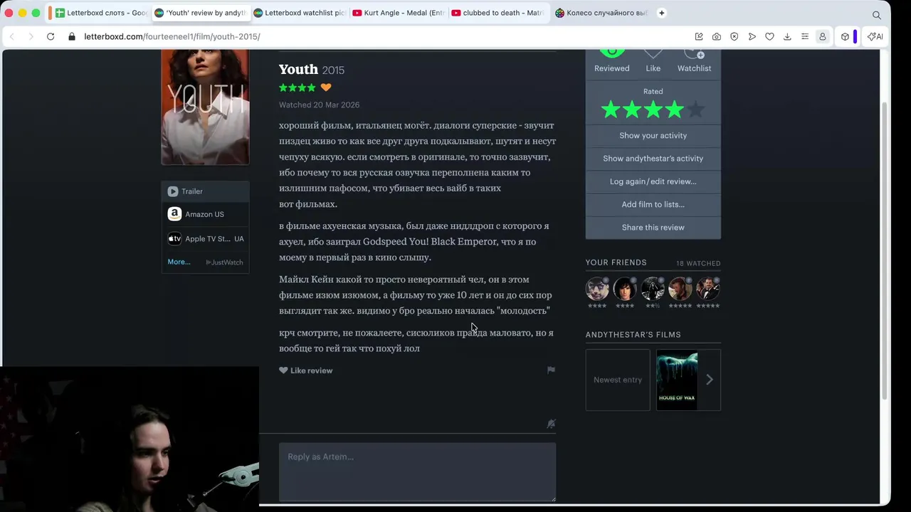Switch to the Letterboxd слоты Google Sheets tab

[100, 13]
